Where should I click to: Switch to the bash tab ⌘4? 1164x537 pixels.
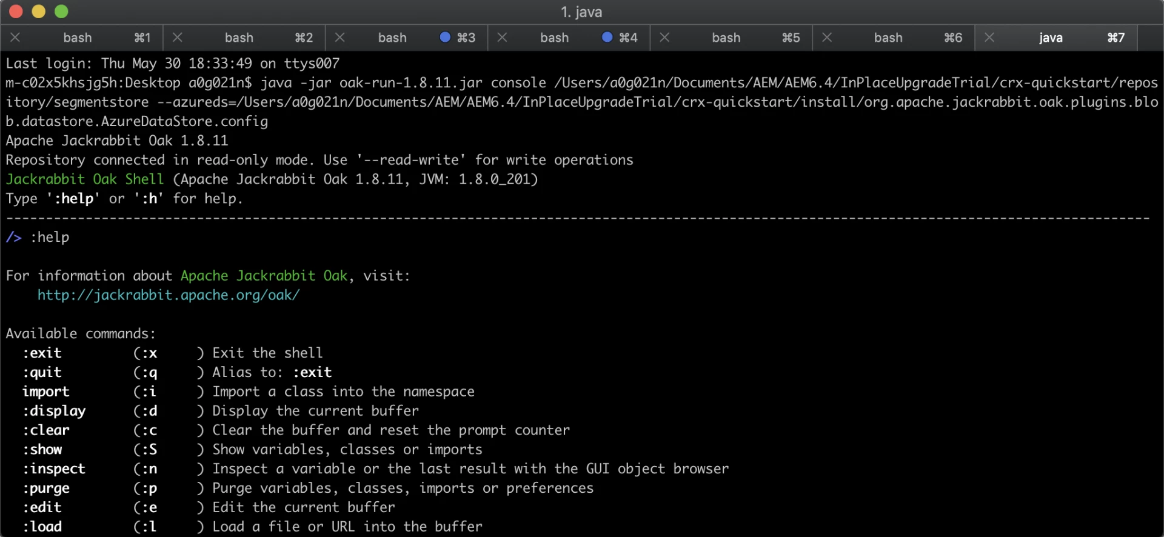569,38
